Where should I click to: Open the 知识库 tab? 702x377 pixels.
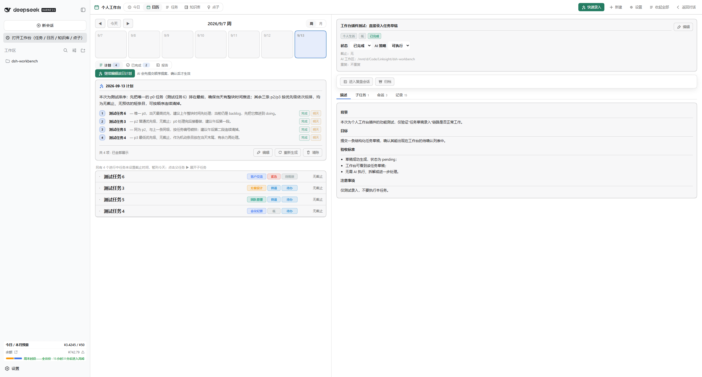[x=193, y=7]
